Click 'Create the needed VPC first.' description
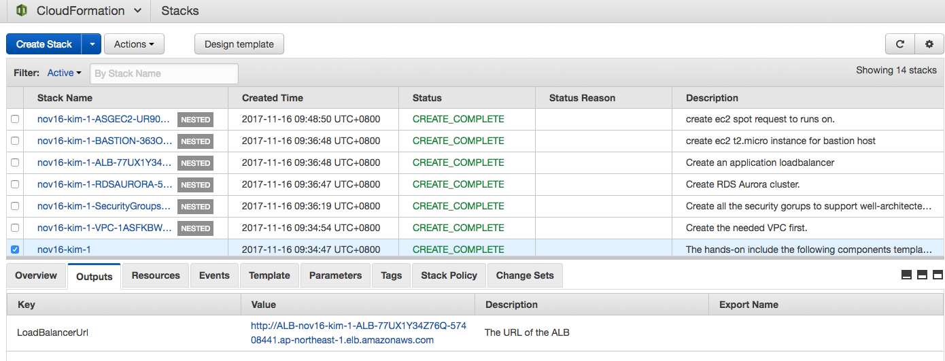 click(x=746, y=228)
